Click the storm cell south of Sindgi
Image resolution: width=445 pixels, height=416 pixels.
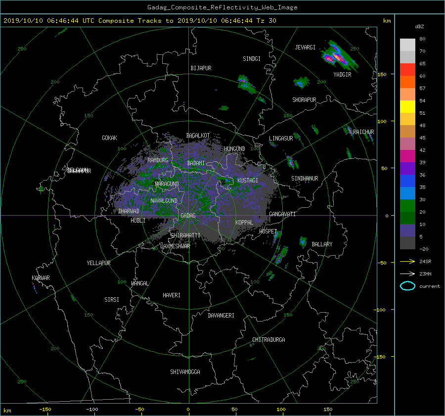point(246,84)
